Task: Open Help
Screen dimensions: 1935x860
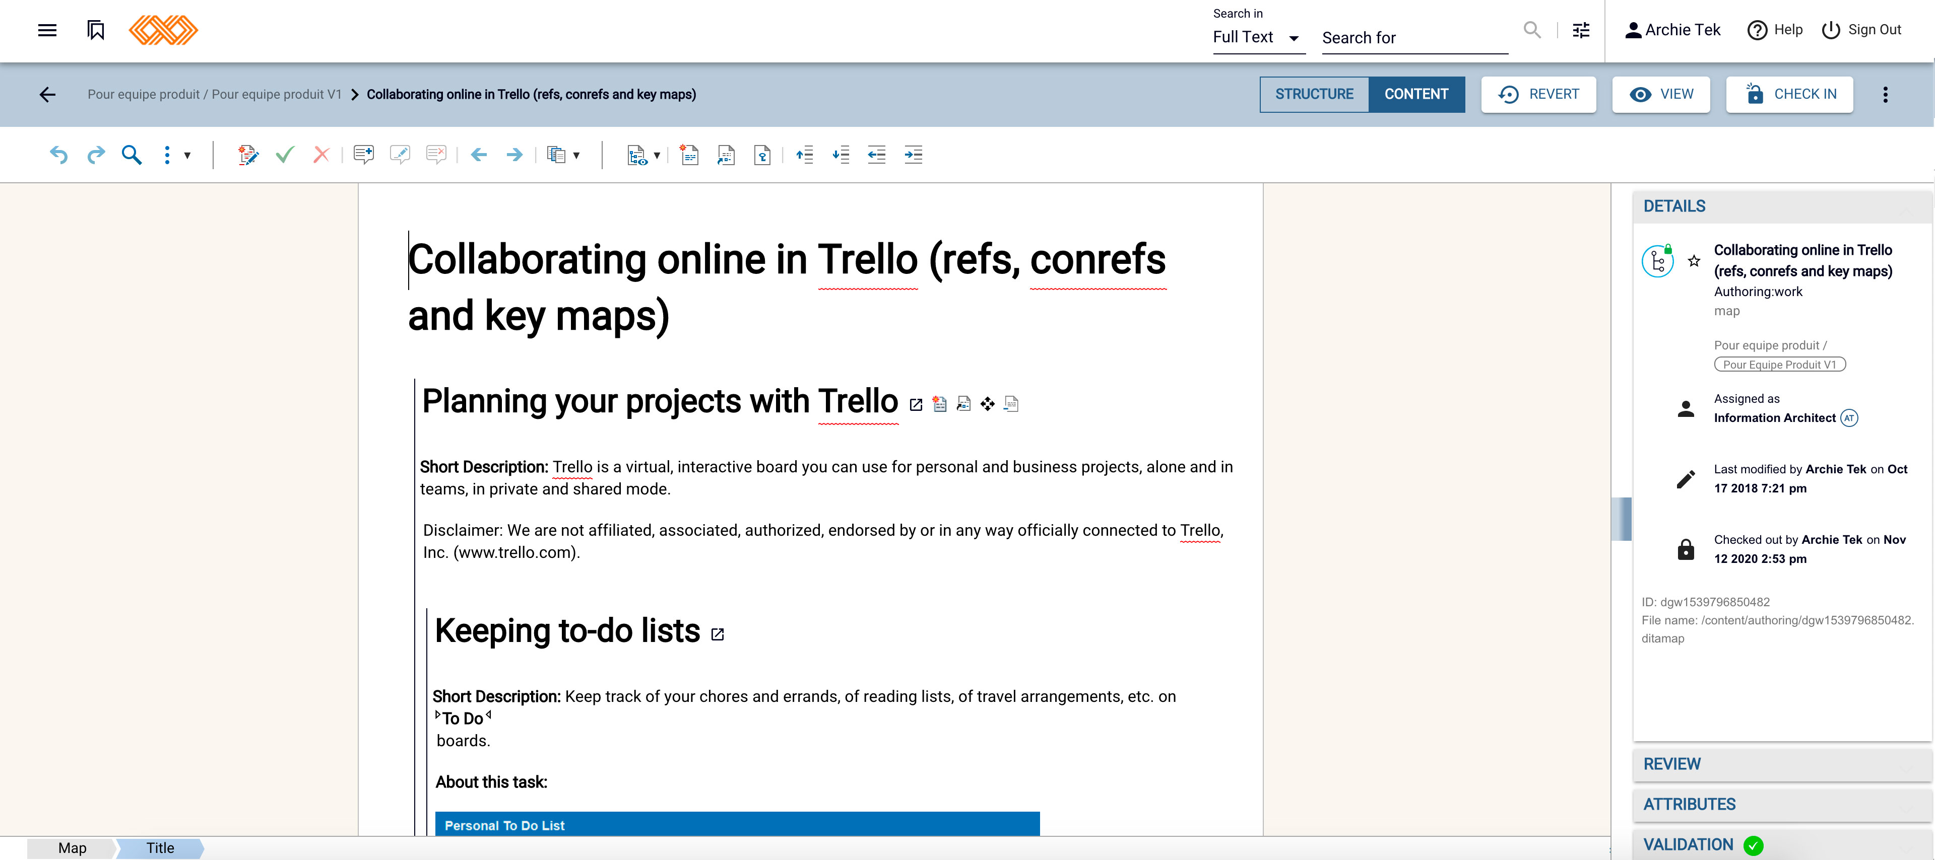Action: (1774, 30)
